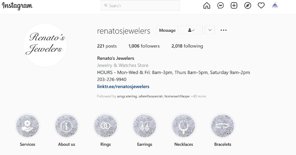Image resolution: width=296 pixels, height=155 pixels.
Task: Create a new post with plus icon
Action: pos(234,6)
